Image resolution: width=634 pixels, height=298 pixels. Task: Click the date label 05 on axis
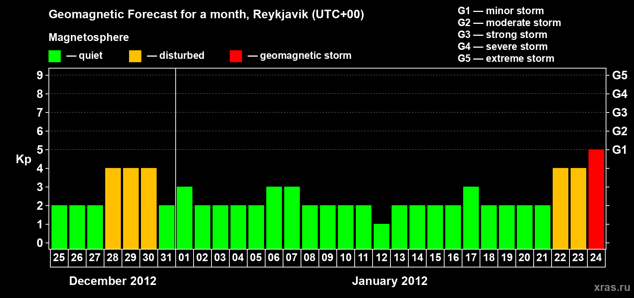click(x=256, y=257)
